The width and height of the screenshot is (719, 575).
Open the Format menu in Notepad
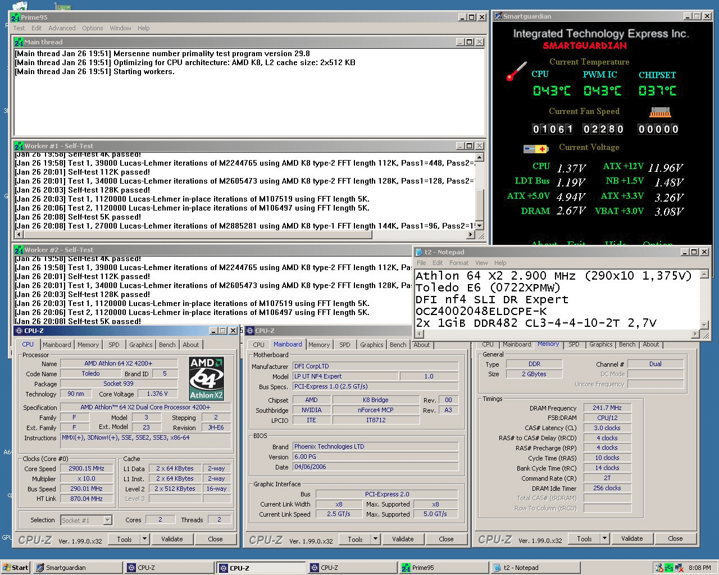pos(459,263)
